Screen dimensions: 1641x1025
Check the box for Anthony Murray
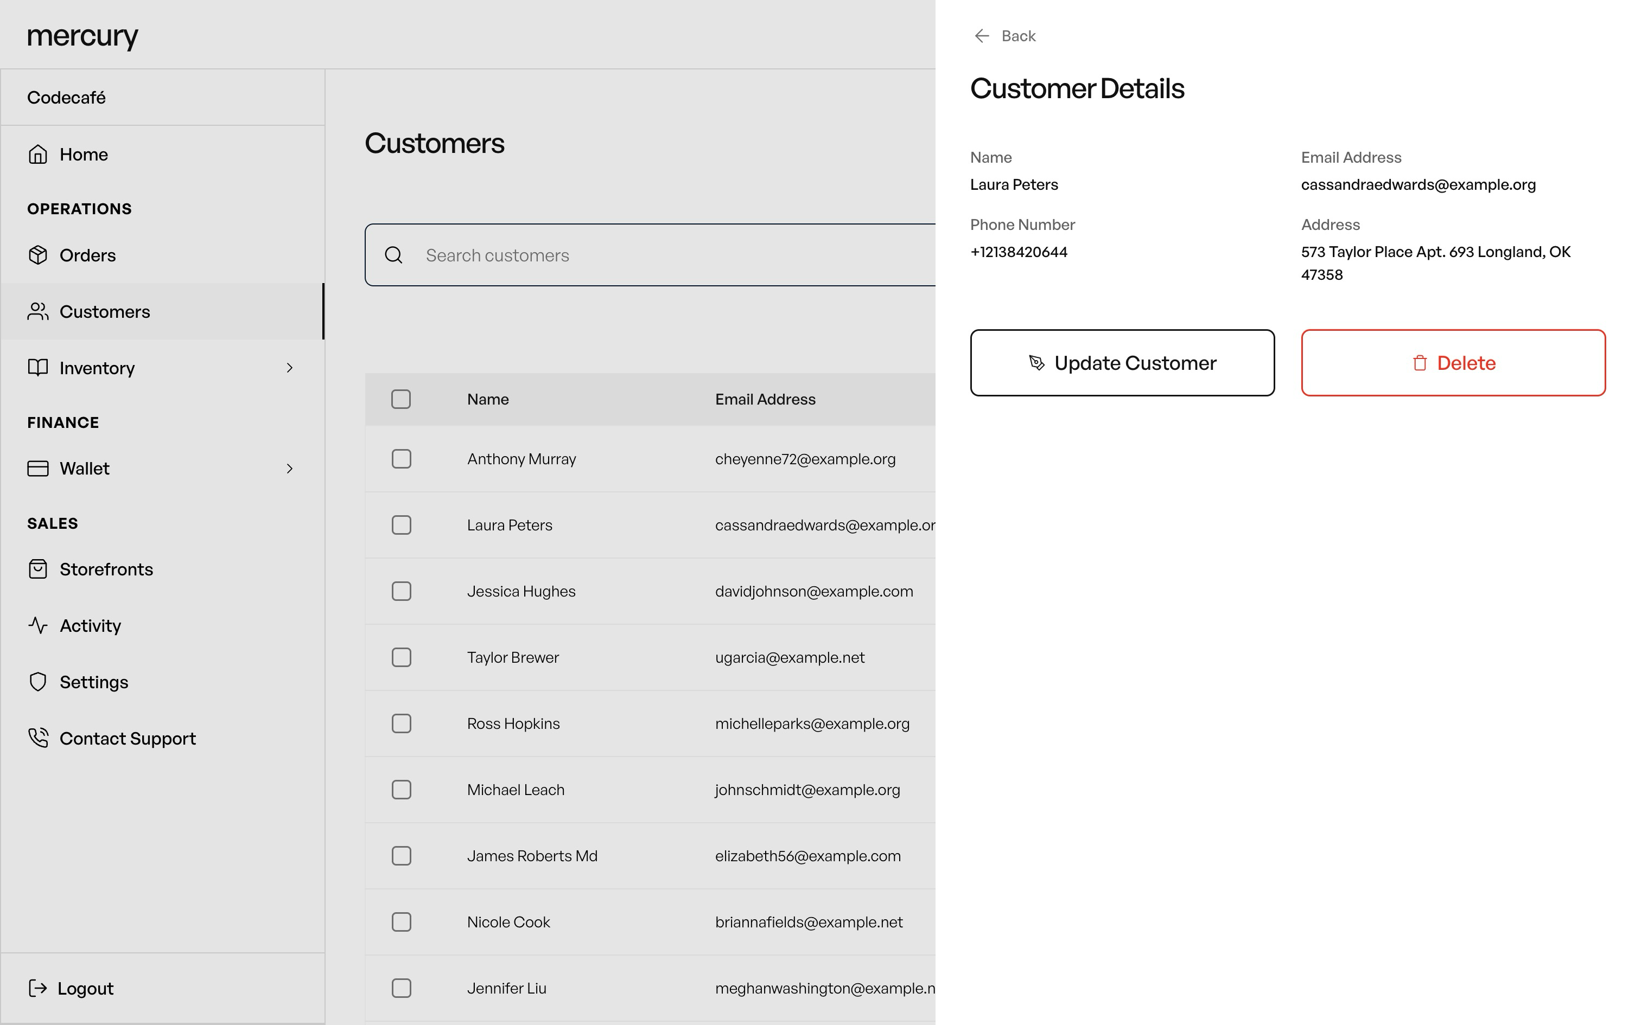(x=401, y=459)
